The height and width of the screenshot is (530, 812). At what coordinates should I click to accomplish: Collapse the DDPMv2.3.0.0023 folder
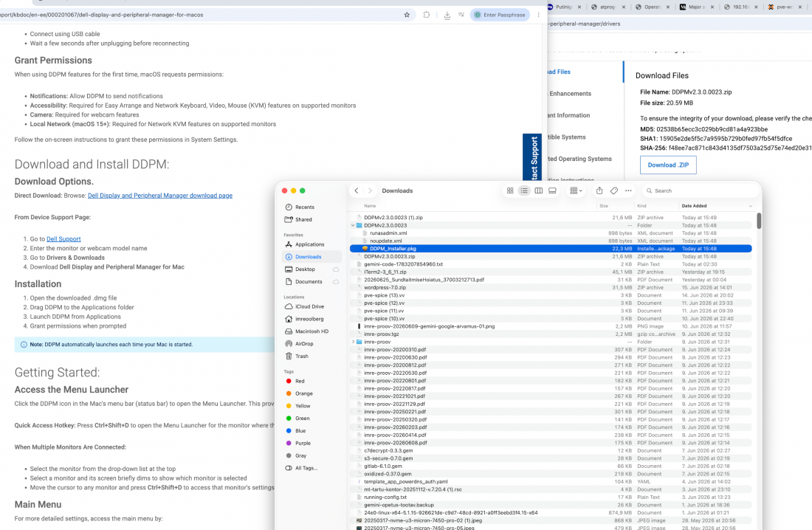tap(353, 225)
